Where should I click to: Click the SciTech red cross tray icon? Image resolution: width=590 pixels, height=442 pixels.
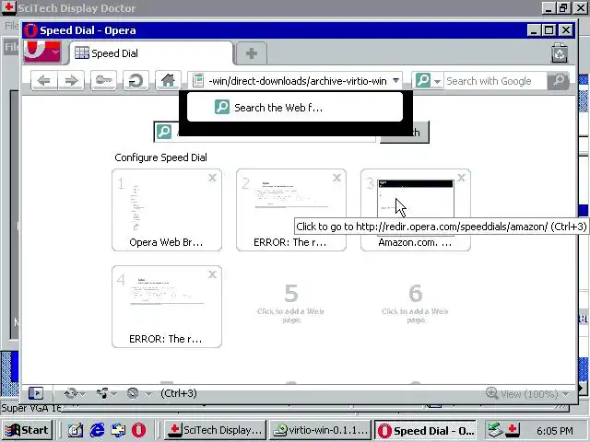(513, 430)
